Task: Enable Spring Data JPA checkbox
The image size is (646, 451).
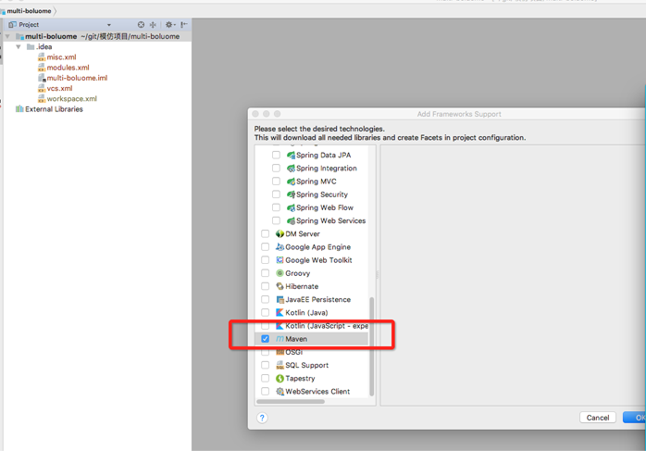Action: click(276, 155)
